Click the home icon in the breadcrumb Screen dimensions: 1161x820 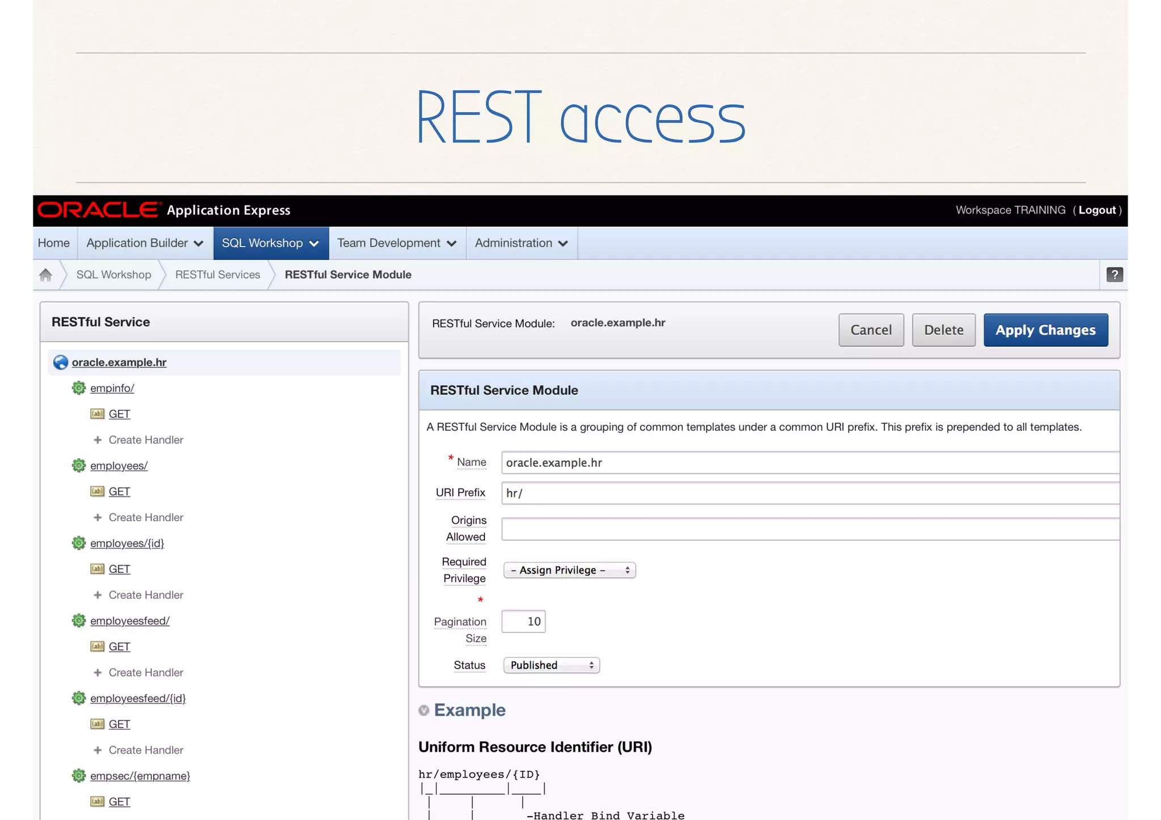click(x=45, y=275)
